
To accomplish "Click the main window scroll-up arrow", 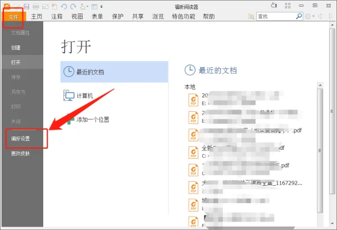I will click(x=332, y=25).
